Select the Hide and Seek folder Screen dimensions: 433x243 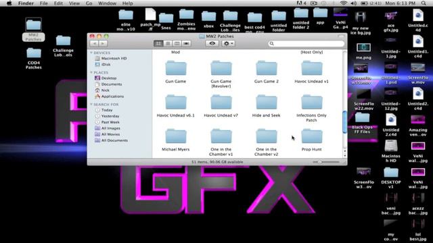point(266,102)
